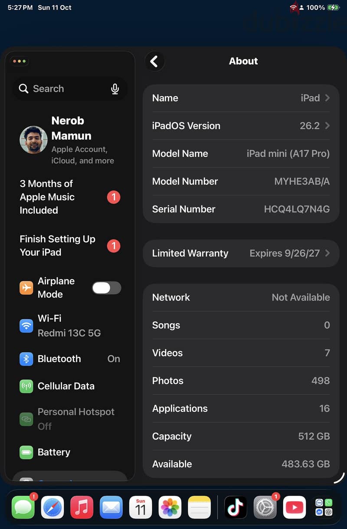Viewport: 347px width, 529px height.
Task: Tap the Search field in Settings
Action: [x=70, y=89]
